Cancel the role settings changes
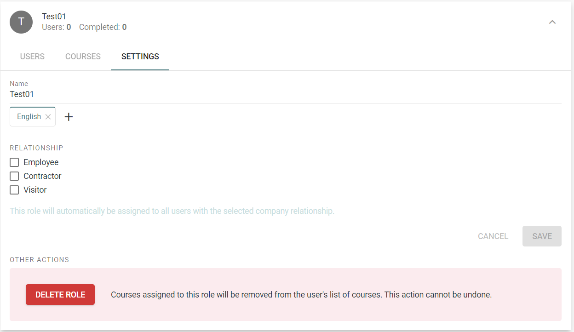574x332 pixels. point(493,236)
